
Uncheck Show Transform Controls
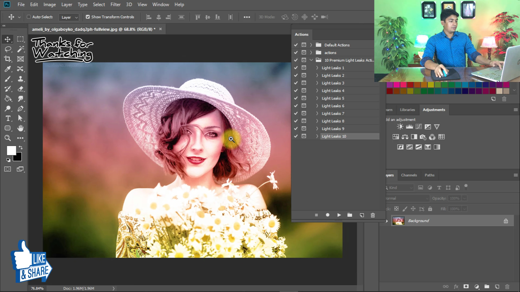click(88, 17)
